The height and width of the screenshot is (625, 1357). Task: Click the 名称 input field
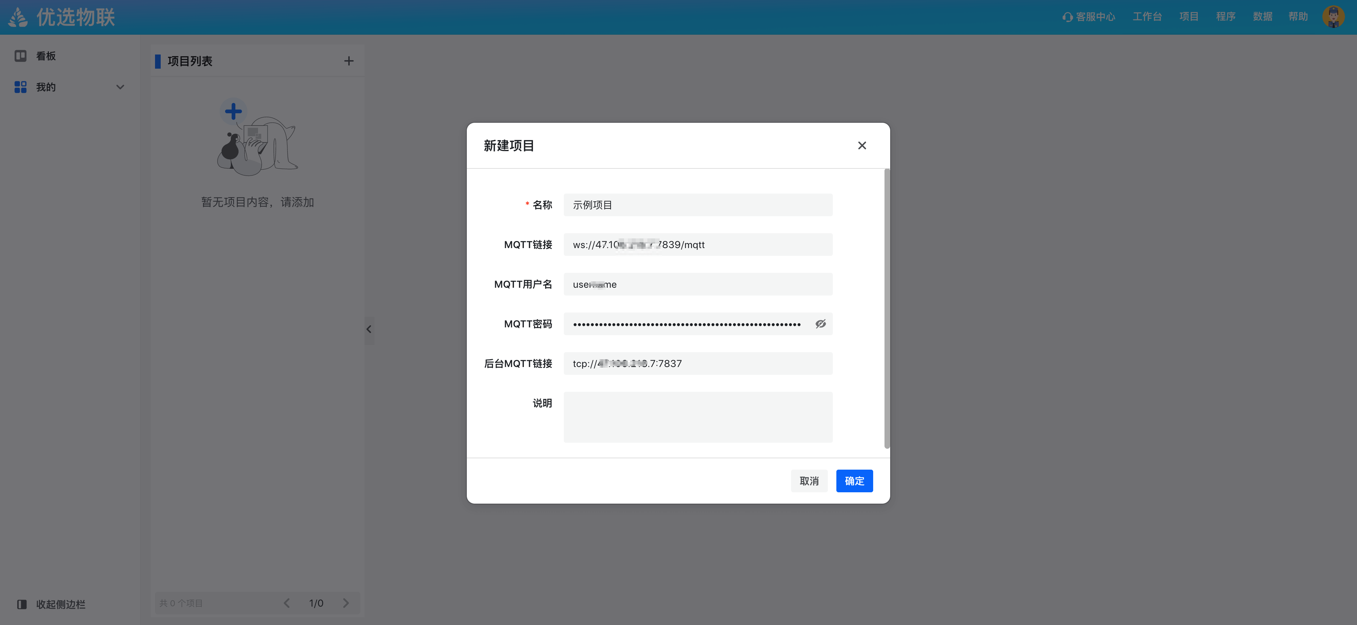pos(698,205)
